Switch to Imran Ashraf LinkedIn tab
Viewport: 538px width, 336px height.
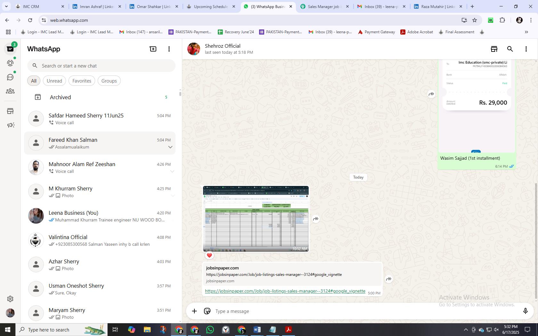pyautogui.click(x=97, y=6)
